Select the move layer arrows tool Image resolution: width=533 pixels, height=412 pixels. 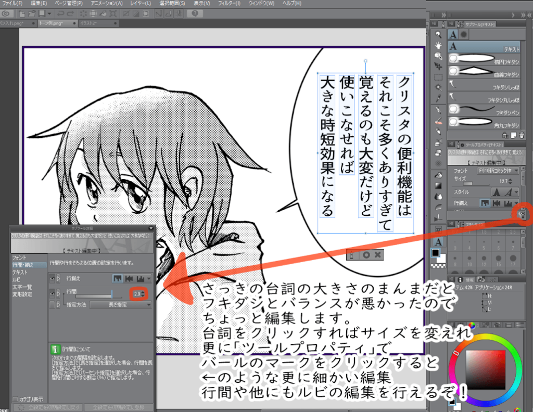pos(438,66)
